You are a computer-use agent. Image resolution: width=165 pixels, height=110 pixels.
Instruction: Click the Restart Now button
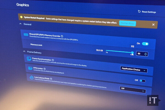click(x=127, y=23)
